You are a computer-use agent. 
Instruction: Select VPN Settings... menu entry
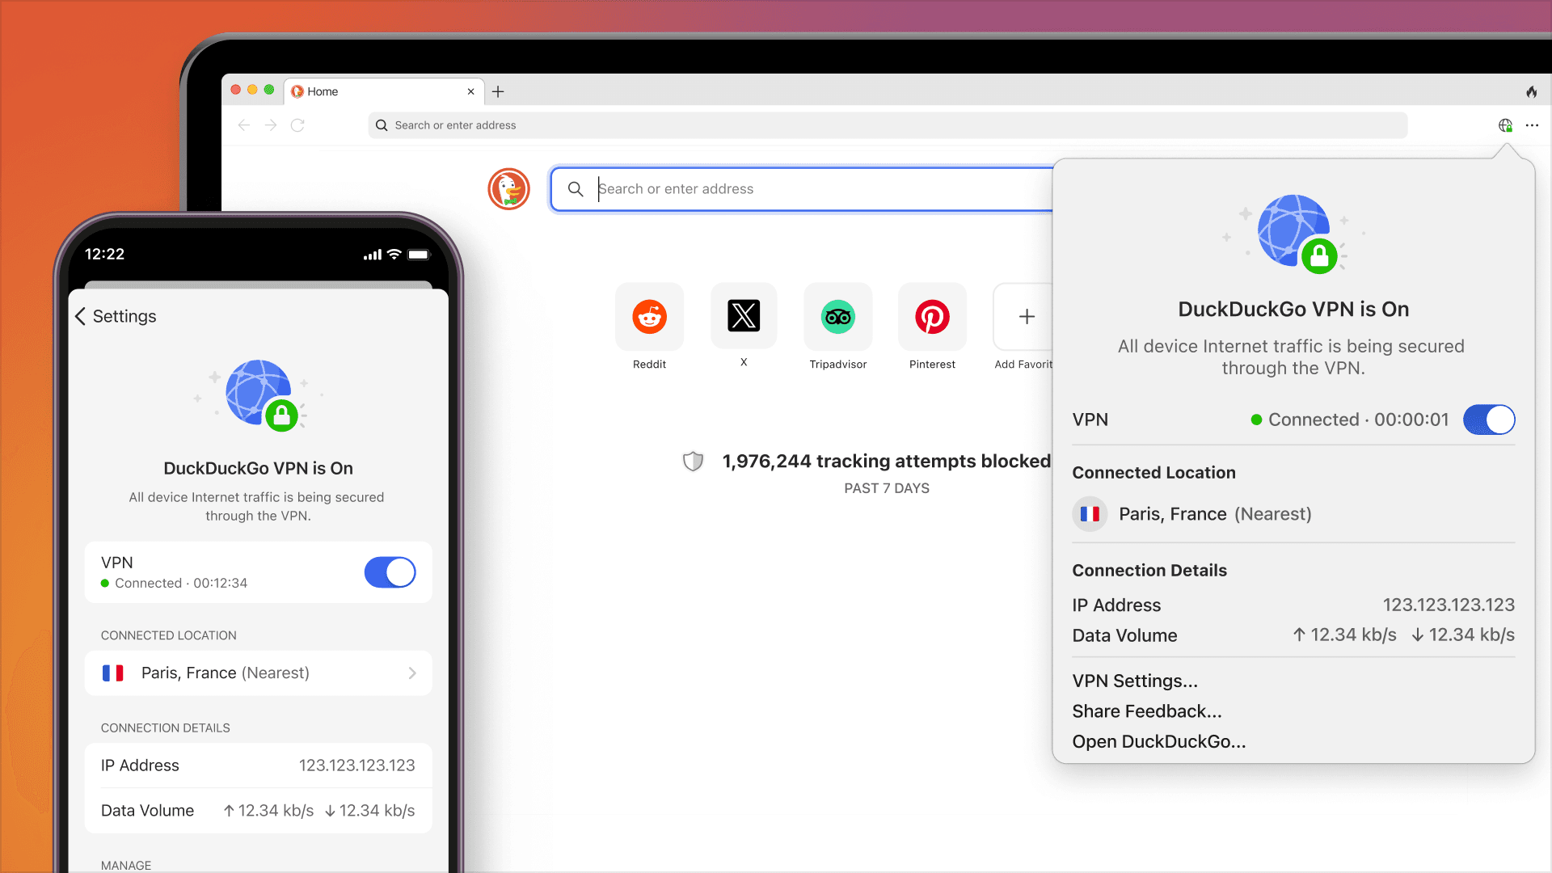[1134, 681]
